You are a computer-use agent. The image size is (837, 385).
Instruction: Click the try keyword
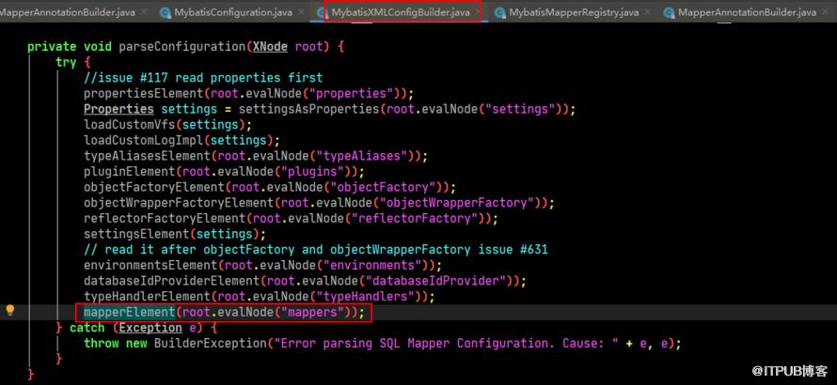(66, 62)
